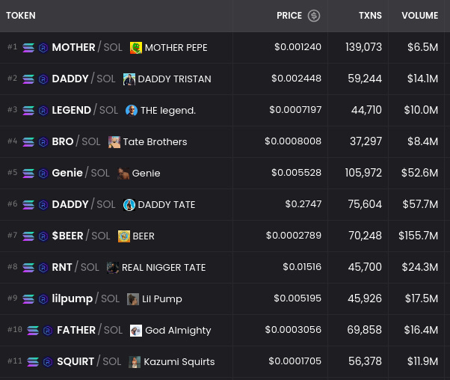The height and width of the screenshot is (380, 450).
Task: Click the Raydium icon in DADDY TRISTAN row
Action: (x=43, y=79)
